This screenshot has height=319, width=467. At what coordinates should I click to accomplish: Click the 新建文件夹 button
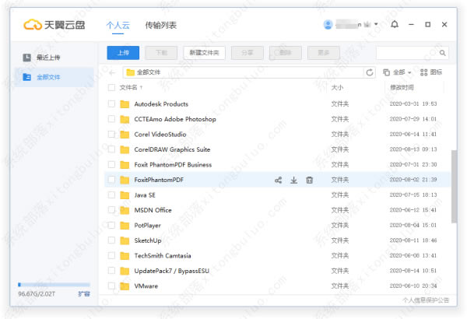coord(204,53)
